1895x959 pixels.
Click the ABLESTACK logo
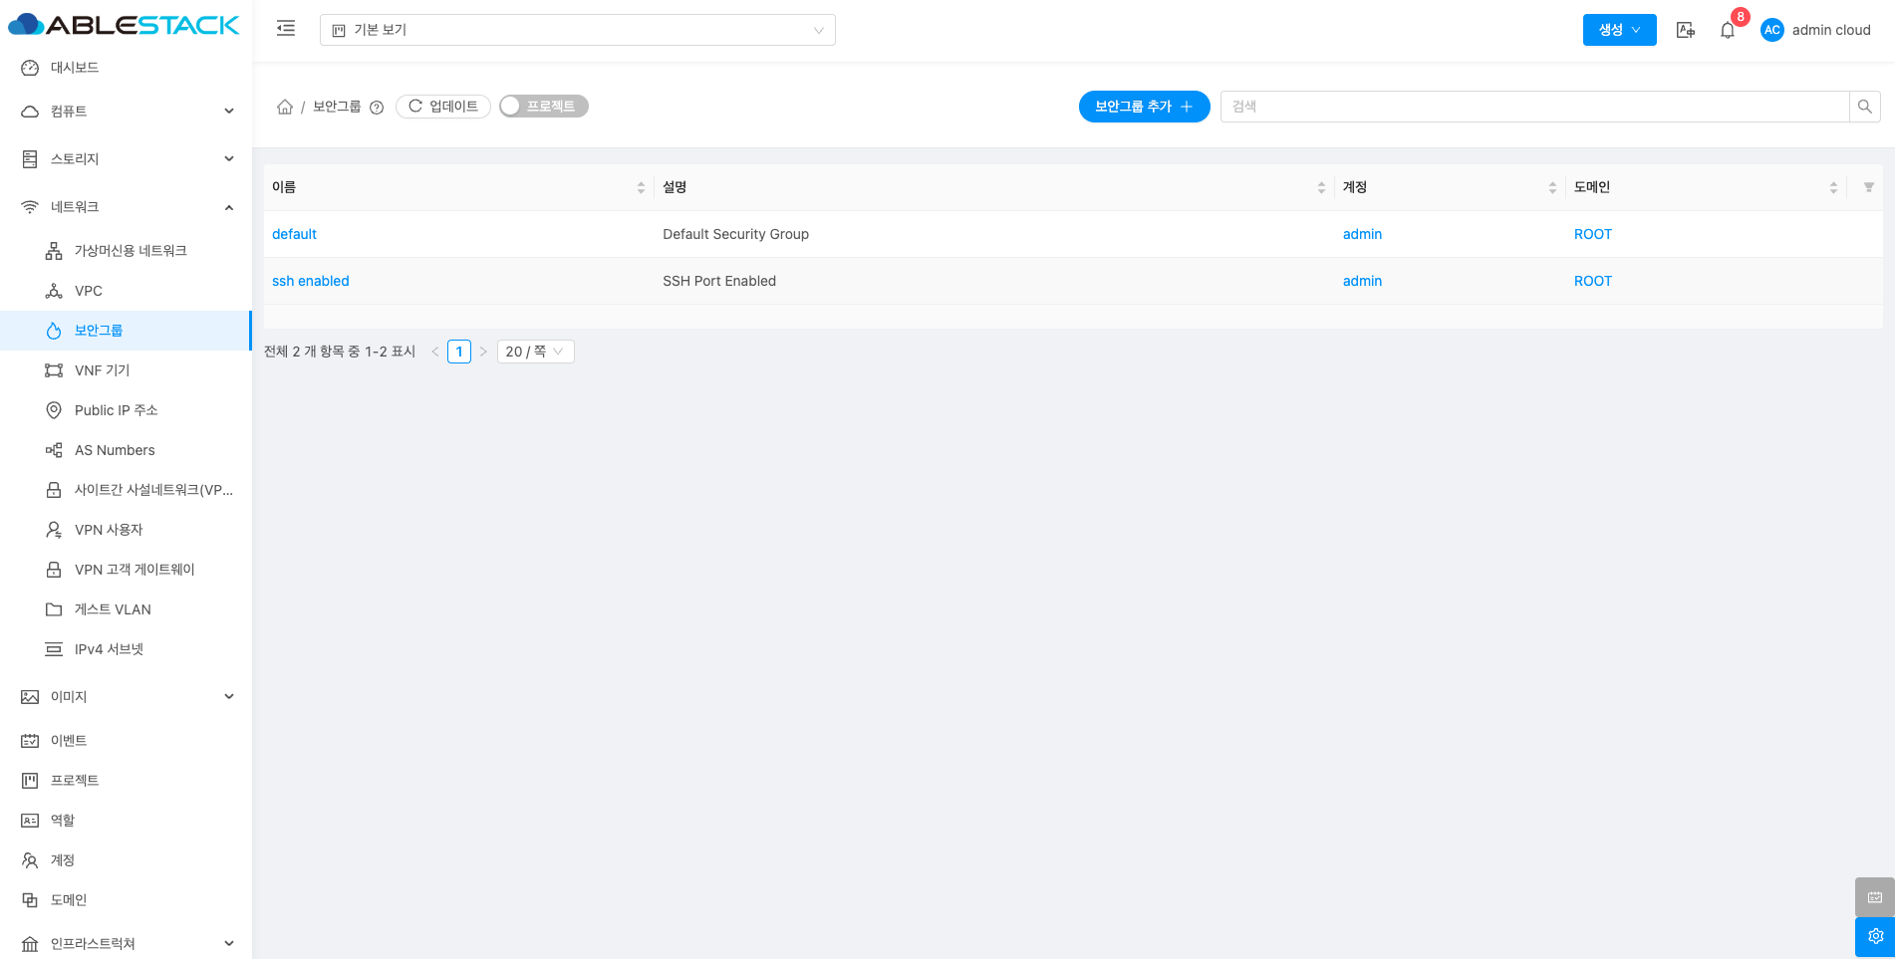(124, 25)
